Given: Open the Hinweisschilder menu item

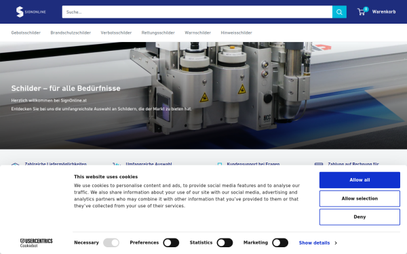Looking at the screenshot, I should 237,33.
